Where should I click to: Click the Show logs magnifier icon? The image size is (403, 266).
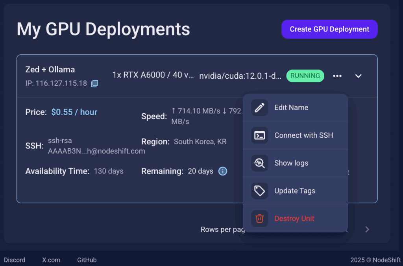point(259,163)
